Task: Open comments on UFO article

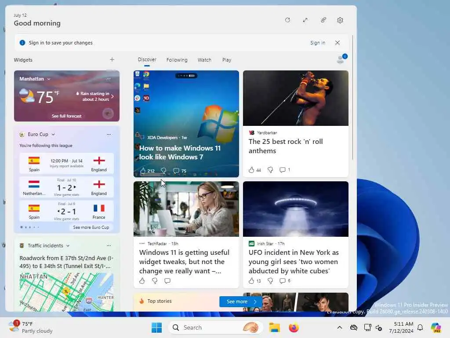Action: tap(283, 281)
